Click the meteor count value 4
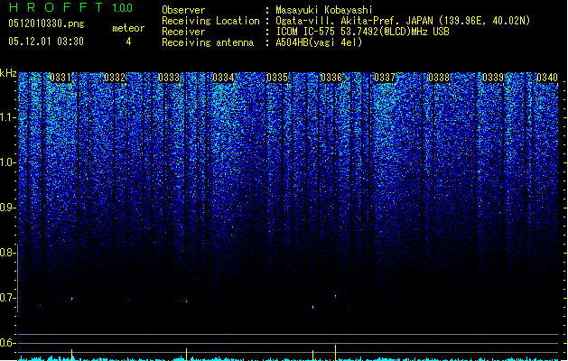The image size is (568, 361). (128, 42)
